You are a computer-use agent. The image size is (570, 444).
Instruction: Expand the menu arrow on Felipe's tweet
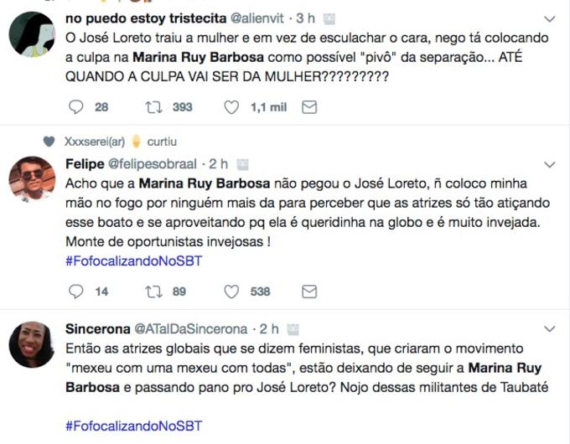[550, 163]
